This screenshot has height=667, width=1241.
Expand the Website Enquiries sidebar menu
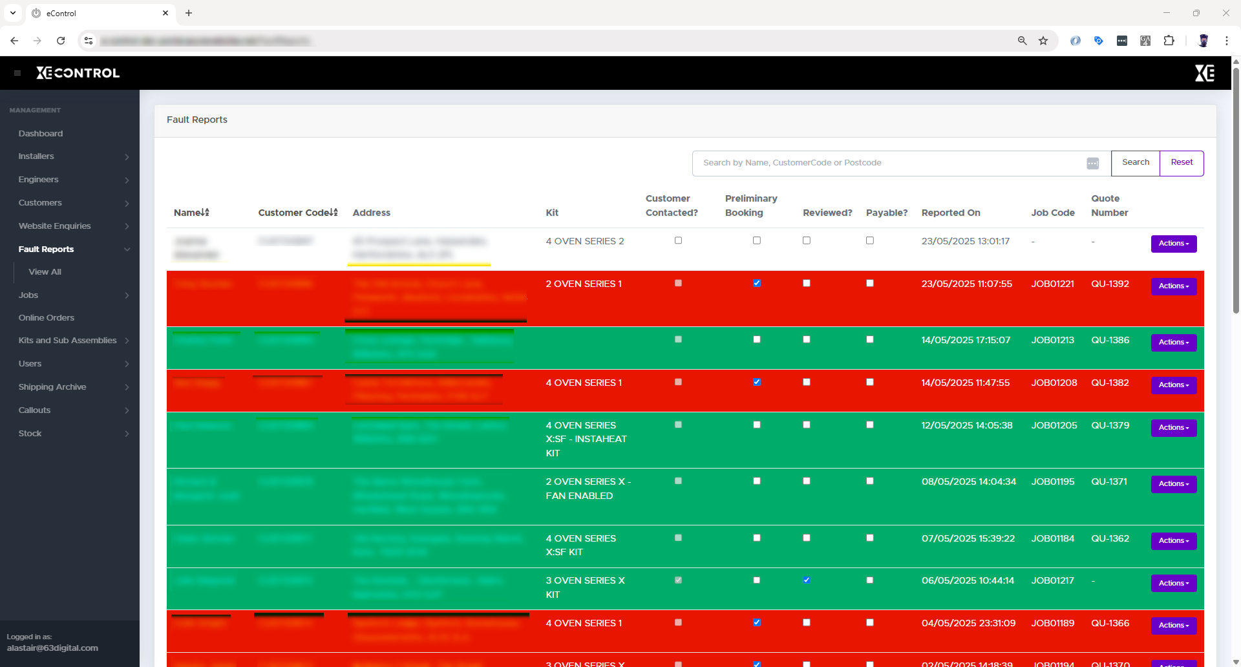pyautogui.click(x=70, y=226)
